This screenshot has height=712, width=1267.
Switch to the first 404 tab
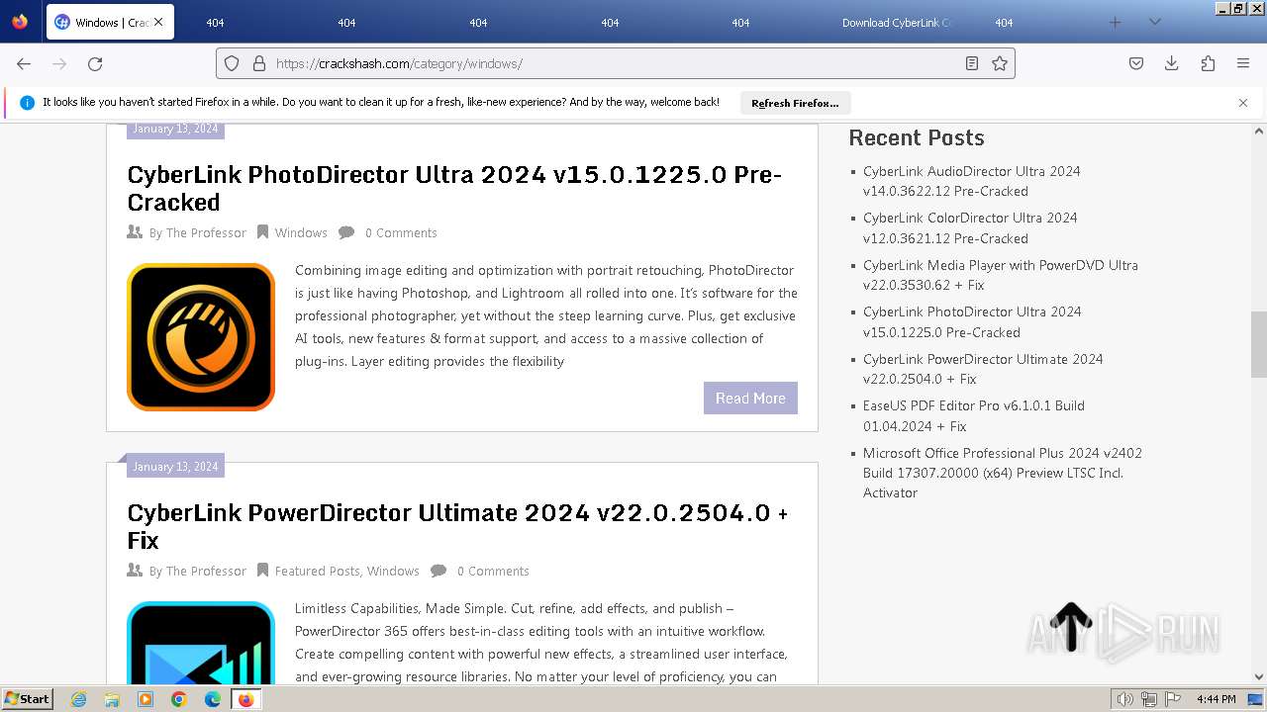(215, 23)
